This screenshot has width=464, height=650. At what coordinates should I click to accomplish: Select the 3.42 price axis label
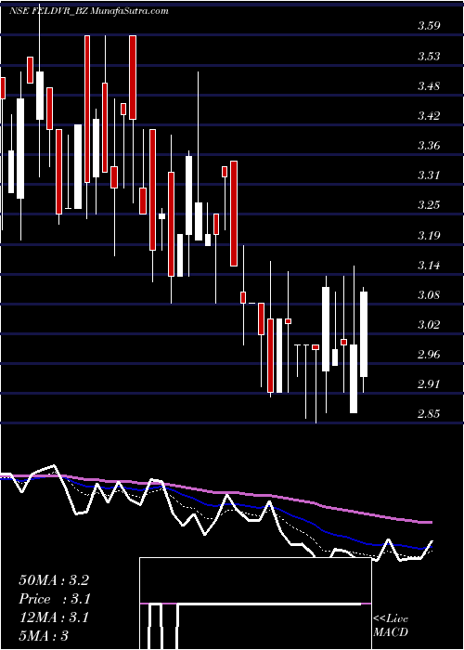click(429, 115)
